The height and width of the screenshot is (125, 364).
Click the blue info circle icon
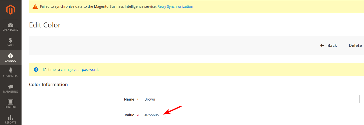coord(36,70)
